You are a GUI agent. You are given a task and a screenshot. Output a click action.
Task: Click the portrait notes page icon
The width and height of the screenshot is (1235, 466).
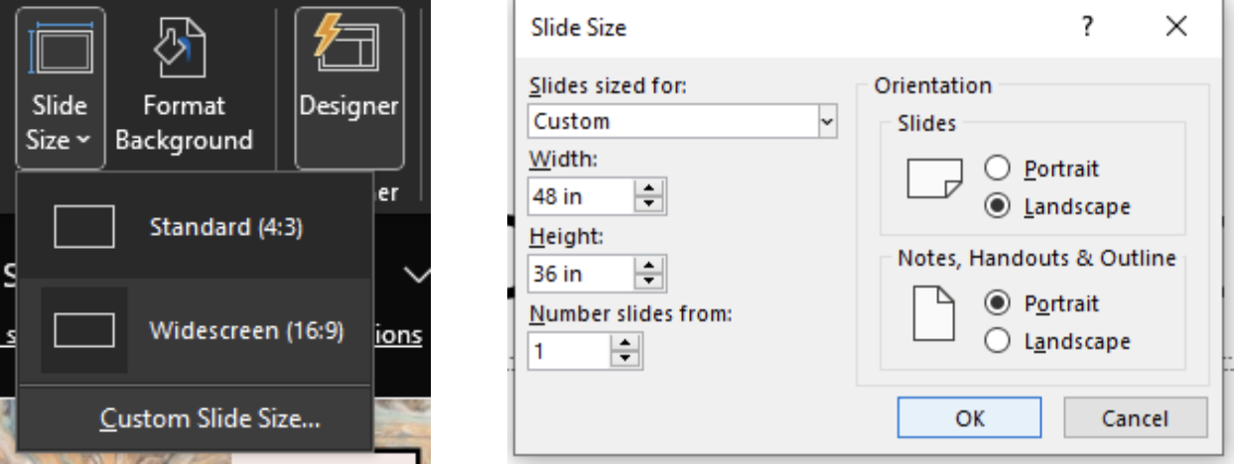[932, 314]
